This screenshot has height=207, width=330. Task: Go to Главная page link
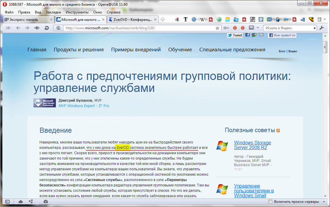pyautogui.click(x=37, y=50)
